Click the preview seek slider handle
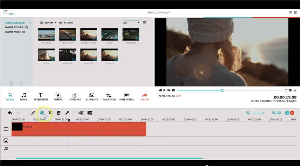Screen dimensions: 300x166 point(222,90)
